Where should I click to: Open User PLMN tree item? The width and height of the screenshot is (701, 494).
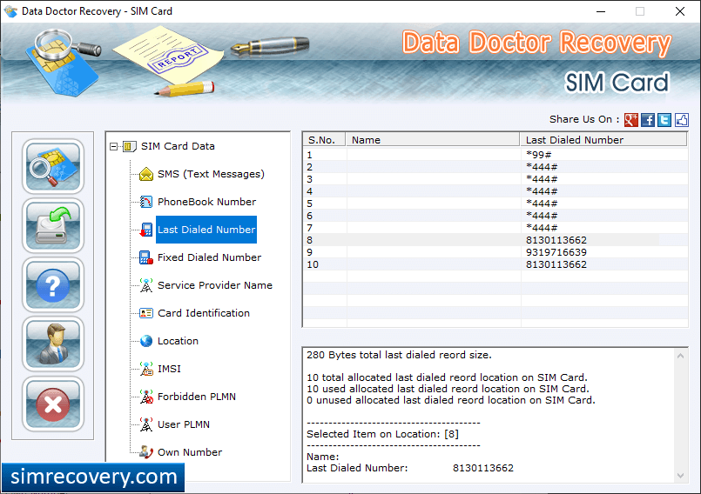coord(183,424)
